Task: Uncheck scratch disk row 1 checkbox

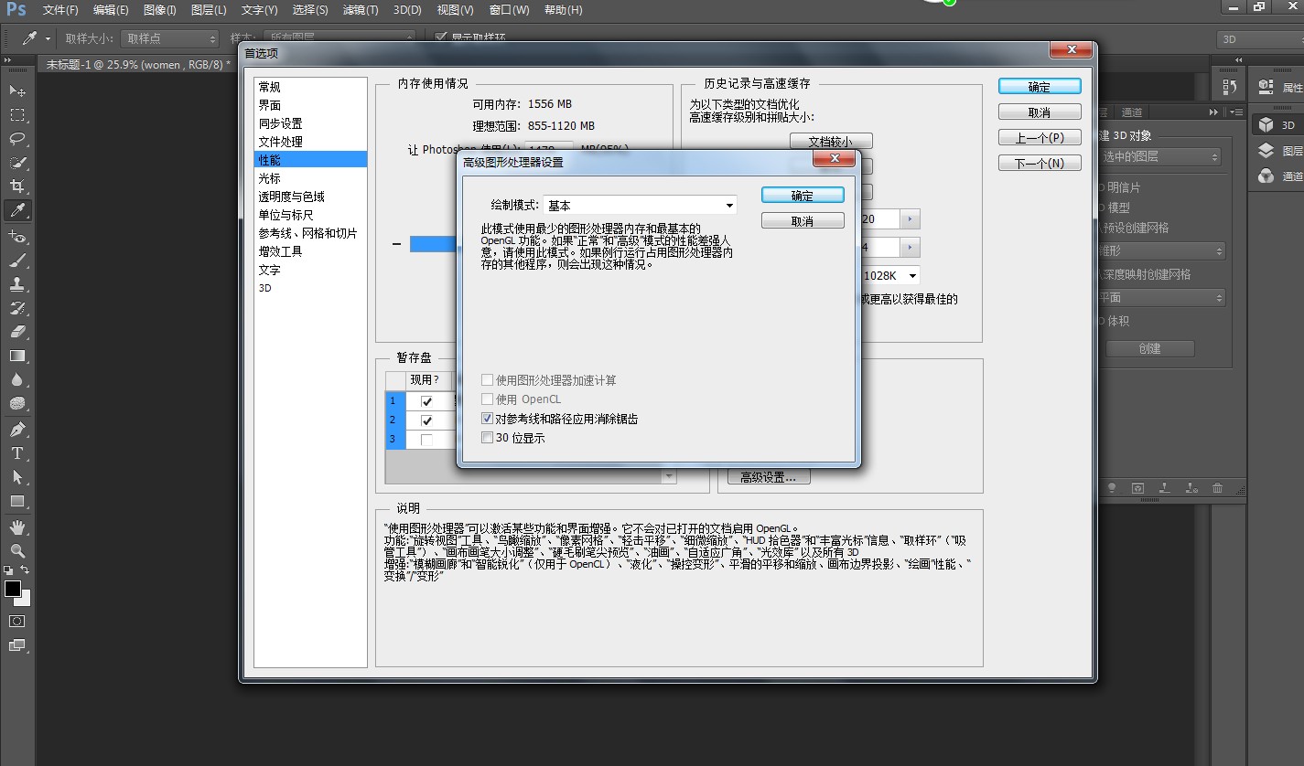Action: click(x=426, y=401)
